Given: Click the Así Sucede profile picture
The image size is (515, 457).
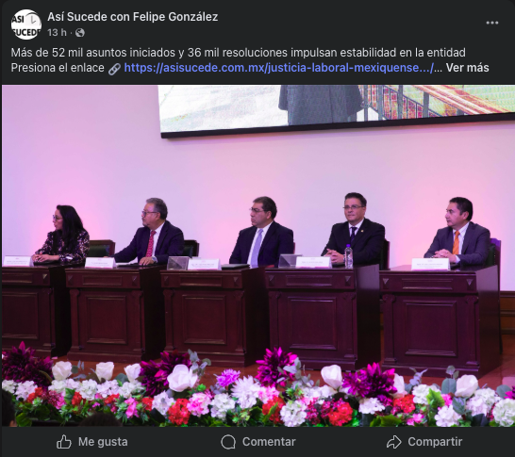Looking at the screenshot, I should coord(26,24).
